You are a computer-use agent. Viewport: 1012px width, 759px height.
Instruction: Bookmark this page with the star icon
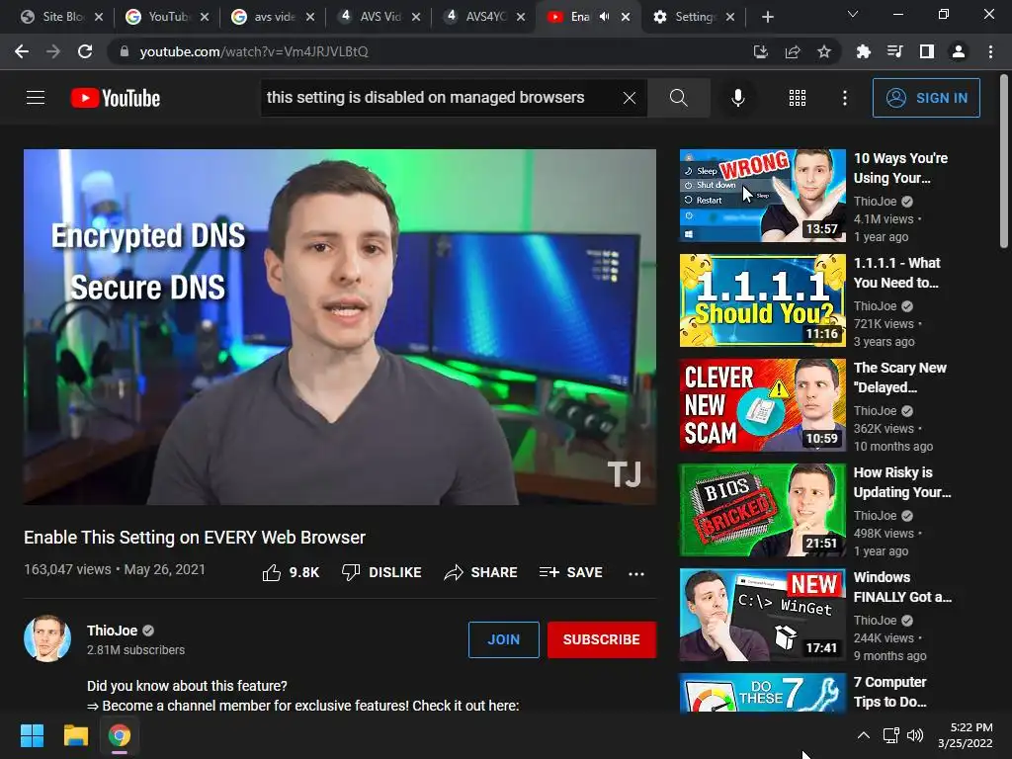pos(824,51)
